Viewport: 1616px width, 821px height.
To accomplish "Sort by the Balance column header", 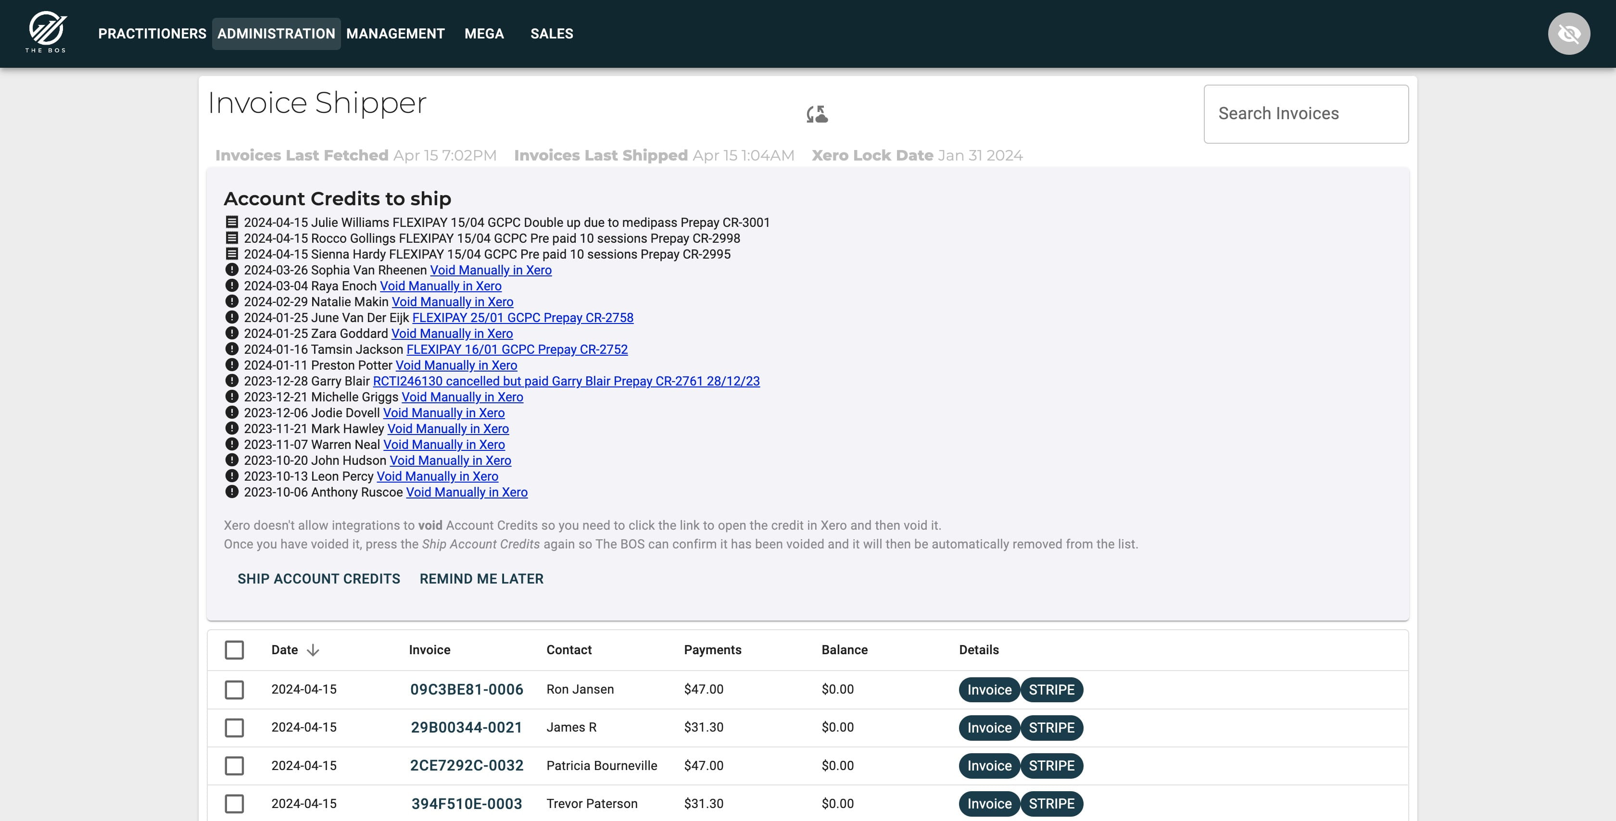I will point(845,650).
